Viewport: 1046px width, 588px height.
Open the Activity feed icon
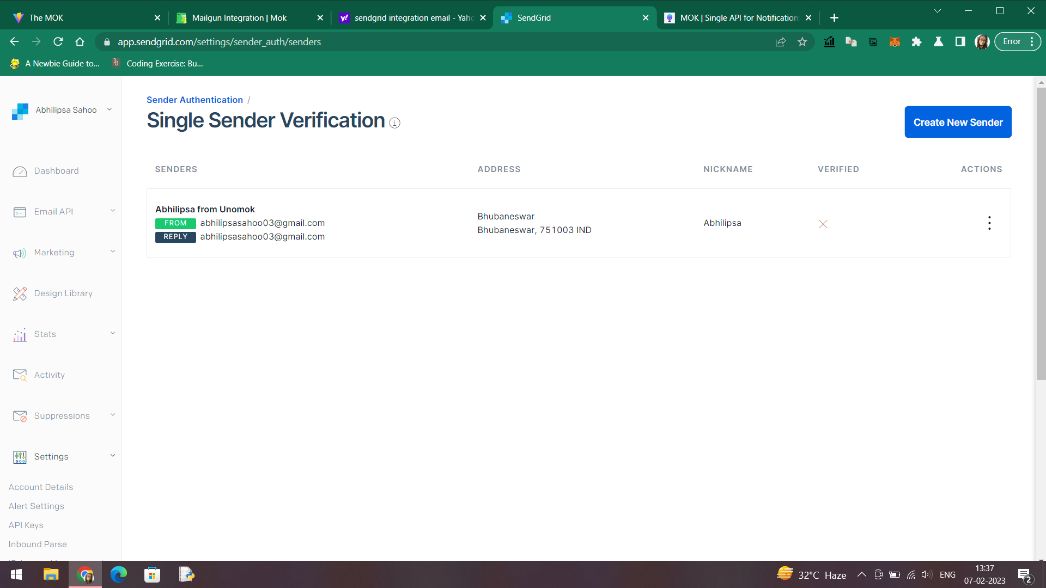point(20,375)
